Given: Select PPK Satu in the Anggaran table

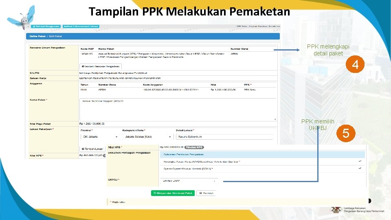Looking at the screenshot, I should [250, 90].
